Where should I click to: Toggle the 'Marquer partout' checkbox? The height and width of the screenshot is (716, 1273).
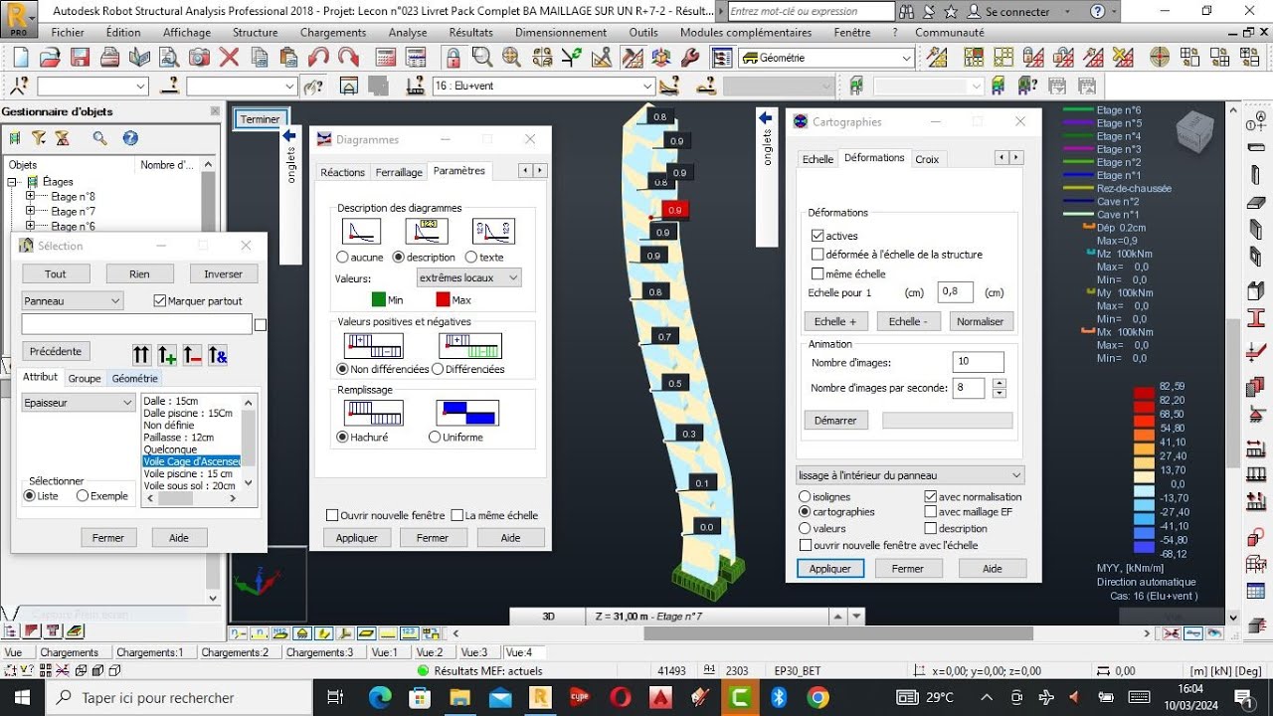coord(160,300)
